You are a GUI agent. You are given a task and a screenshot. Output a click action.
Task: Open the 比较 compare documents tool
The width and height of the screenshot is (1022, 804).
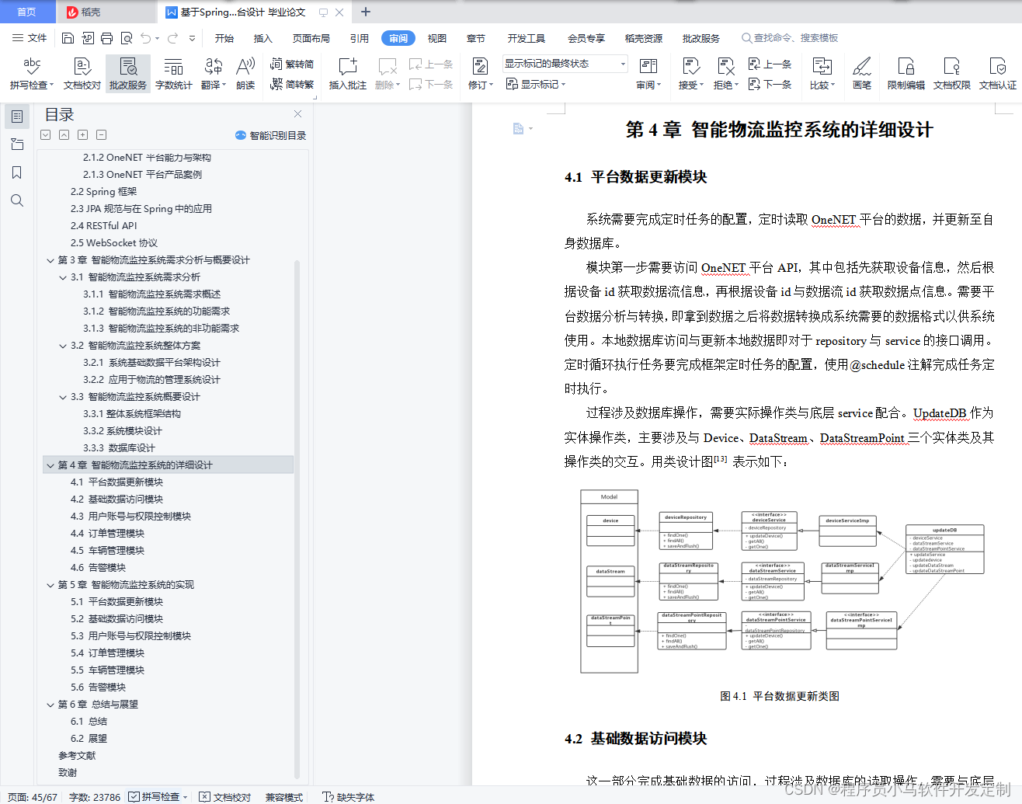click(822, 74)
